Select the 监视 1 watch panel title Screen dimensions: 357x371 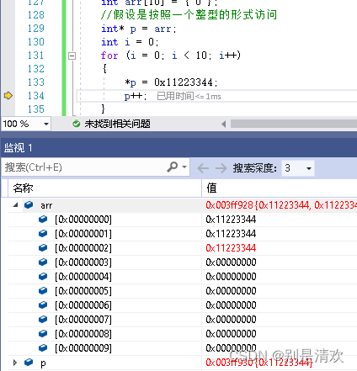pyautogui.click(x=19, y=147)
